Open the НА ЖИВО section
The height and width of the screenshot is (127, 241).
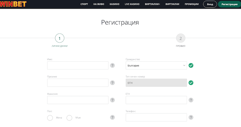pyautogui.click(x=99, y=4)
